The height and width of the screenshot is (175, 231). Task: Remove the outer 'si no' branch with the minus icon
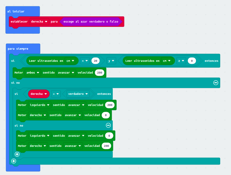(x=216, y=83)
